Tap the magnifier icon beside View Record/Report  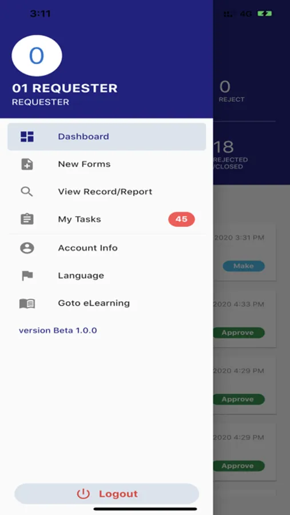27,192
